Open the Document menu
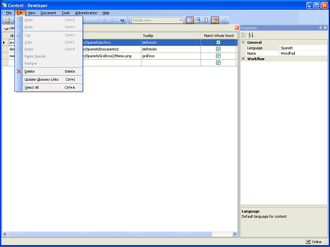The image size is (330, 247). pyautogui.click(x=48, y=13)
